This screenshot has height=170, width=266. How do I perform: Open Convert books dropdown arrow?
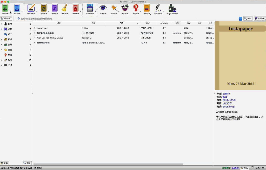click(49, 11)
